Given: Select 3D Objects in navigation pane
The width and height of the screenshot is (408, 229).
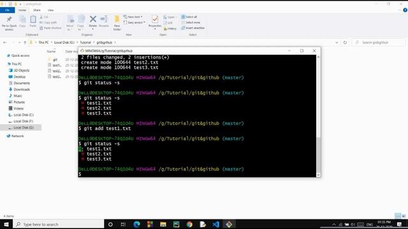Looking at the screenshot, I should pos(19,71).
